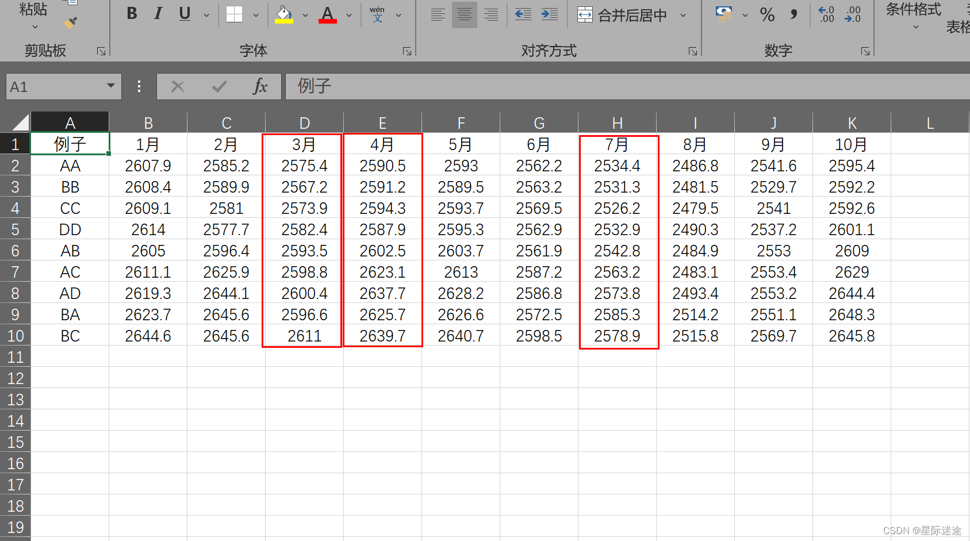
Task: Select row 10 header
Action: [x=15, y=336]
